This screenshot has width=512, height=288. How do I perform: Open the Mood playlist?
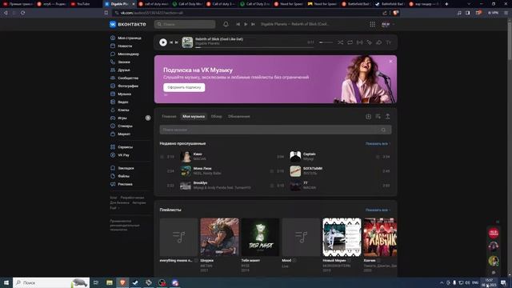click(x=301, y=237)
